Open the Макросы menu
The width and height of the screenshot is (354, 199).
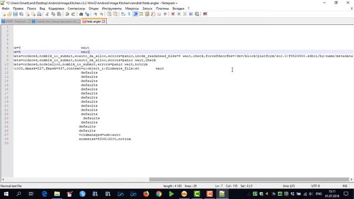click(x=132, y=8)
